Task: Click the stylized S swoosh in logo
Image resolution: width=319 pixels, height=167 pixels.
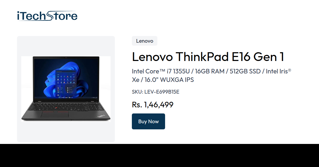Action: click(50, 16)
